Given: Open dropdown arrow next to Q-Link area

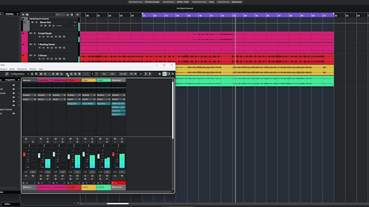Looking at the screenshot, I should [x=92, y=74].
